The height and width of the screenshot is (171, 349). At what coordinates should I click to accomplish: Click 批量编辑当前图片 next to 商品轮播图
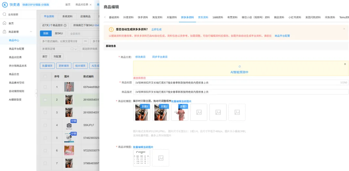[x=181, y=101]
